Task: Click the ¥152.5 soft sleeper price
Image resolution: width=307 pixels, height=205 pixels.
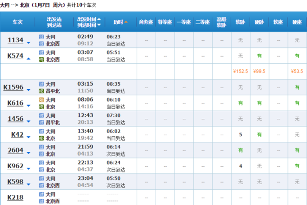Action: pos(240,71)
